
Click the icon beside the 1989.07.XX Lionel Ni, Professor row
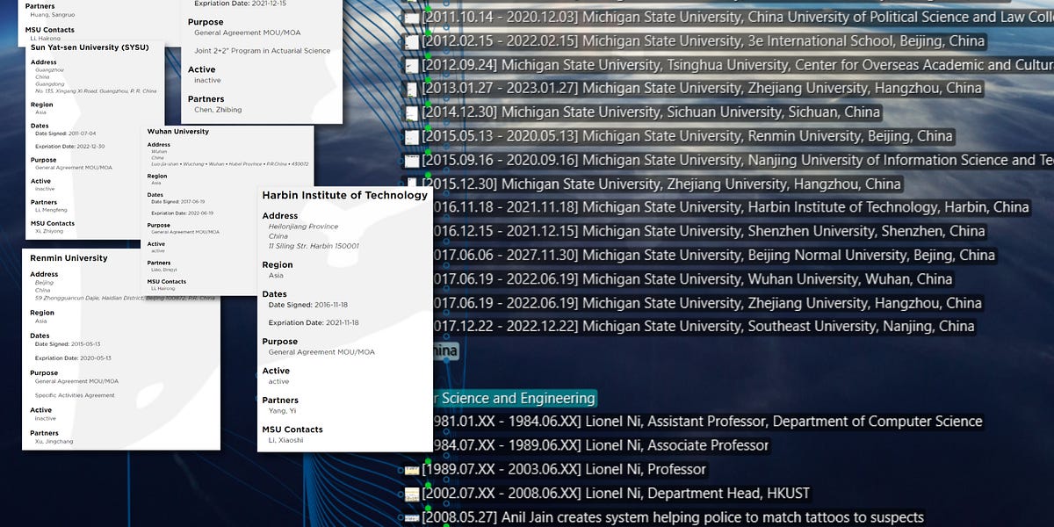point(411,470)
